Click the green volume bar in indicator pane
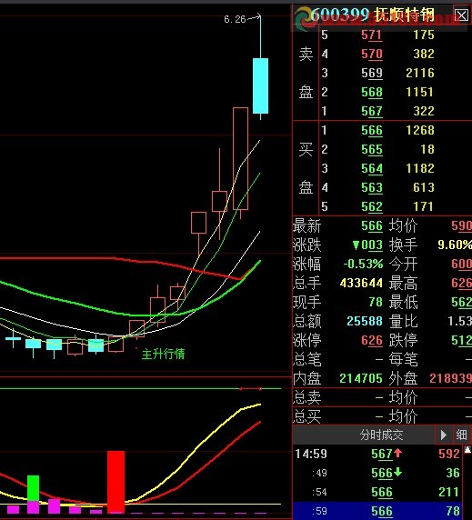Image resolution: width=472 pixels, height=520 pixels. (x=33, y=488)
